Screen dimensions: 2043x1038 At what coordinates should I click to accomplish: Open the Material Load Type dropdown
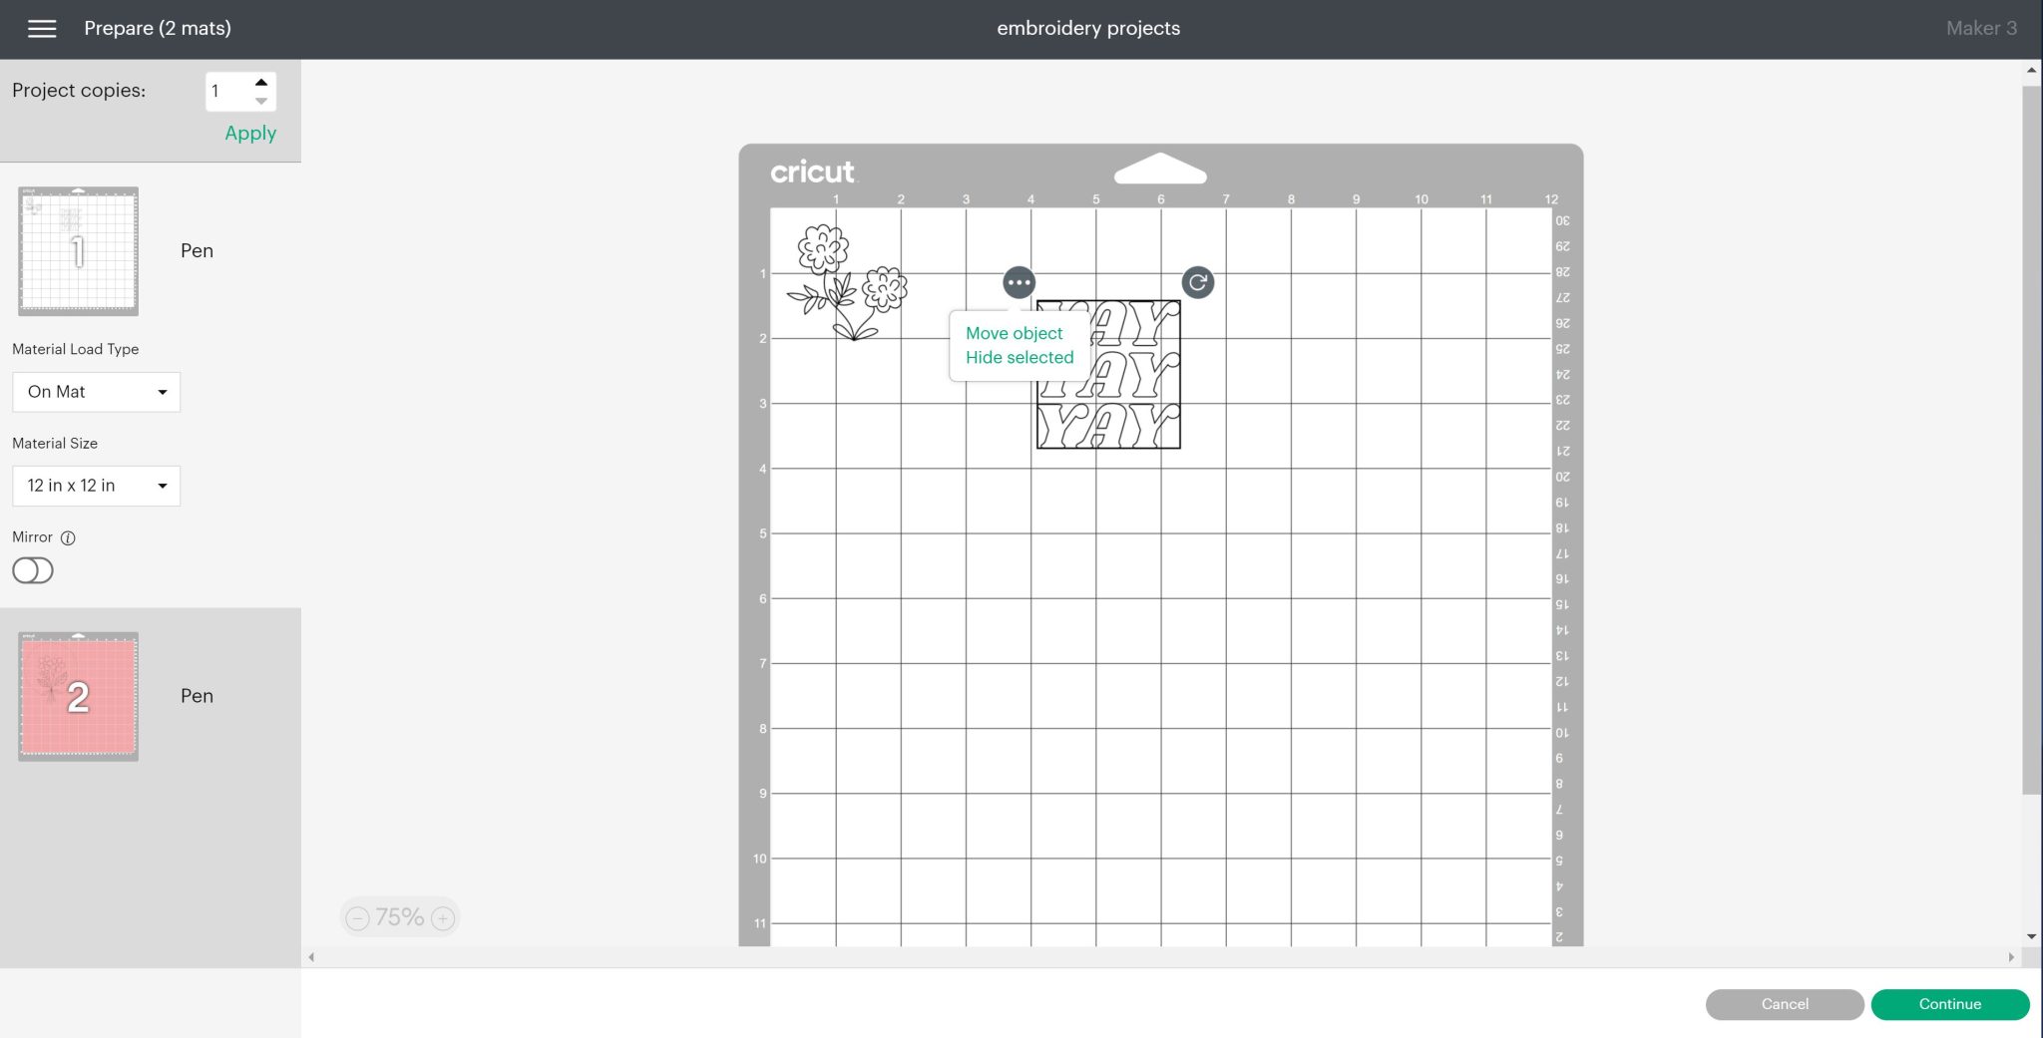96,392
